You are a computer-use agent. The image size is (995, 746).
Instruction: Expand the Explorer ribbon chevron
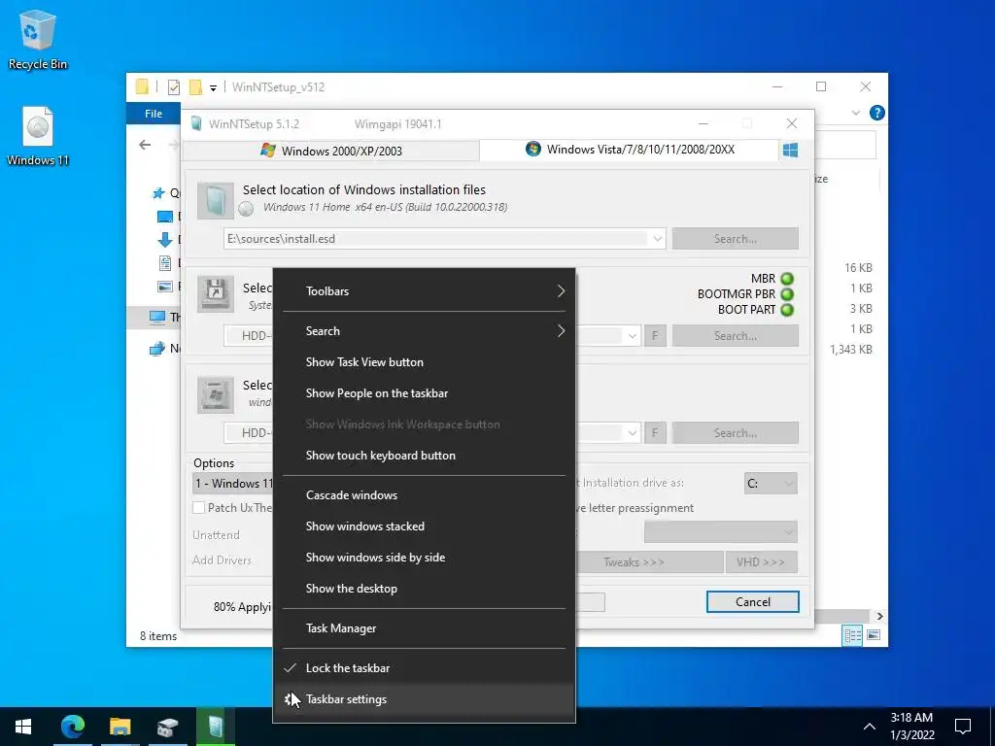pyautogui.click(x=855, y=113)
